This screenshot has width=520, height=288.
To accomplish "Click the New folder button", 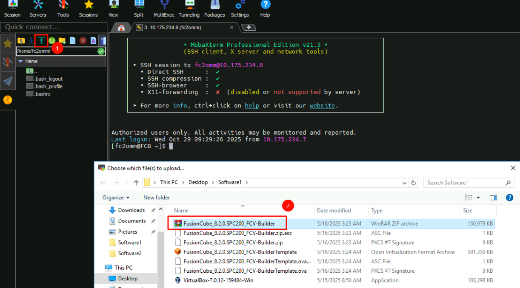I will point(156,198).
